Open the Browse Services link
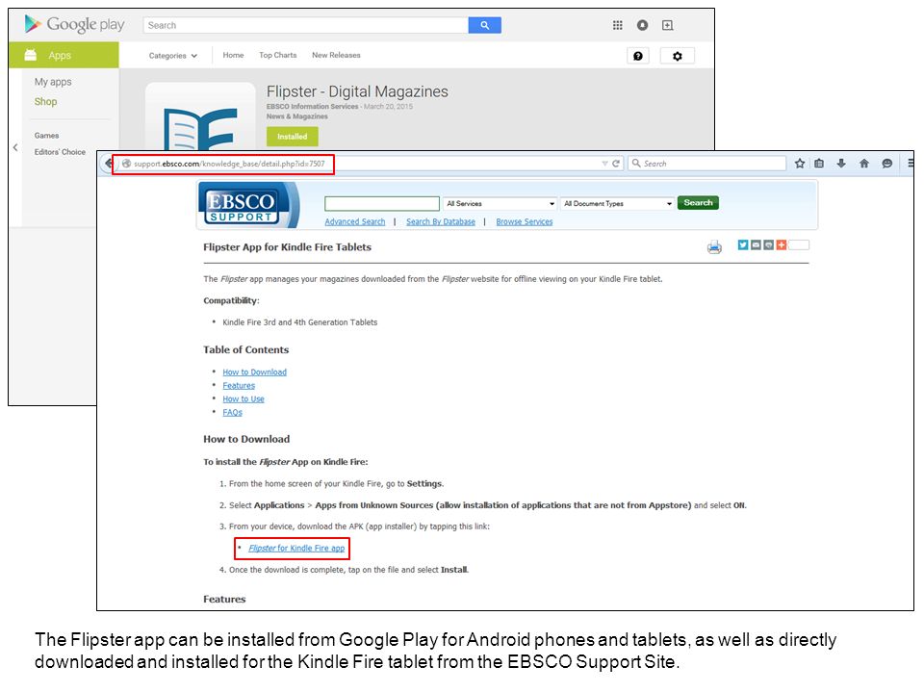 click(x=525, y=221)
